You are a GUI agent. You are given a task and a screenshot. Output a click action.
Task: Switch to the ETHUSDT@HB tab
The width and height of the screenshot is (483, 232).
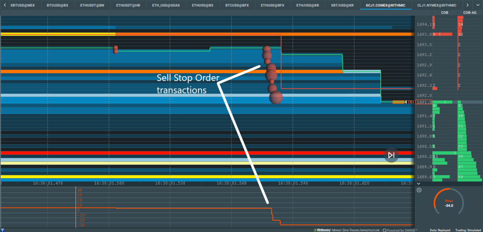coord(128,5)
